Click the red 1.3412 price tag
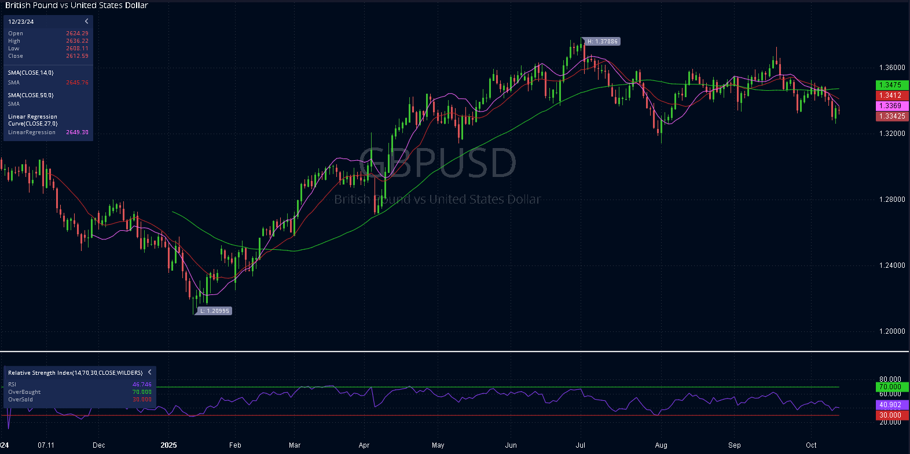Image resolution: width=910 pixels, height=454 pixels. [891, 95]
